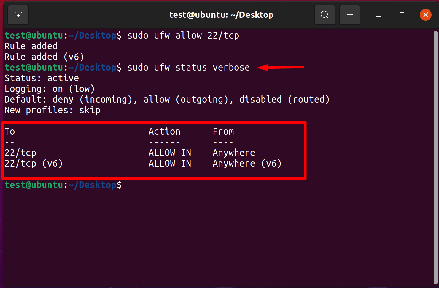439x288 pixels.
Task: Select the Desktop path in the prompt
Action: 92,35
